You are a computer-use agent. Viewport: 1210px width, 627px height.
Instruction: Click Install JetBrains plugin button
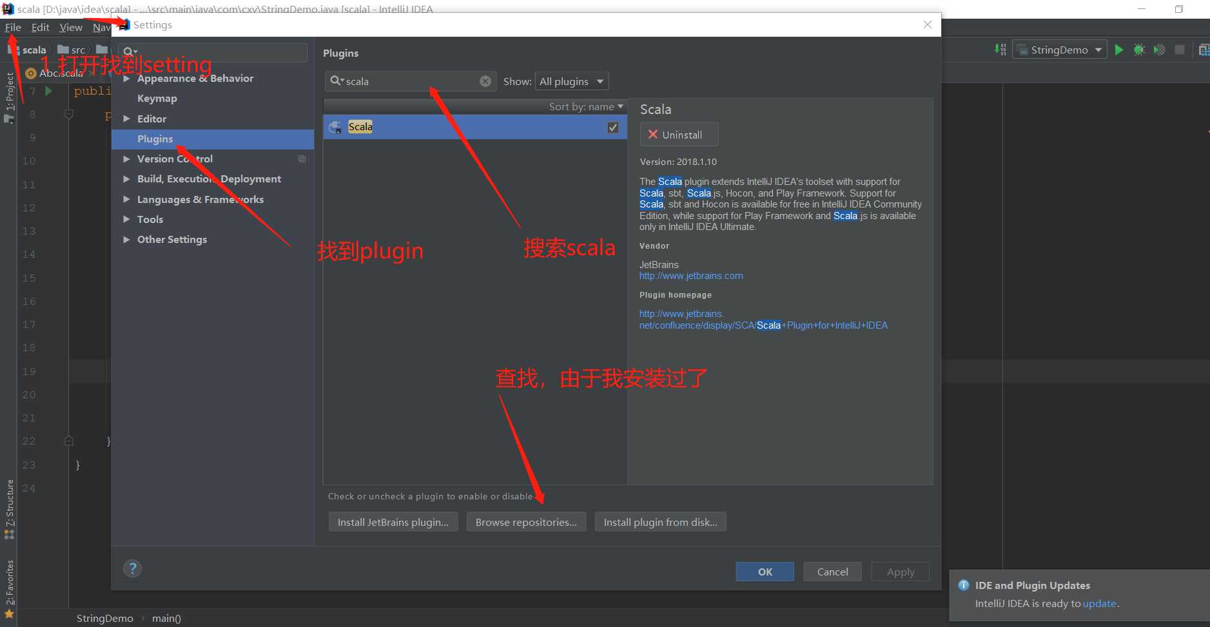pyautogui.click(x=393, y=522)
